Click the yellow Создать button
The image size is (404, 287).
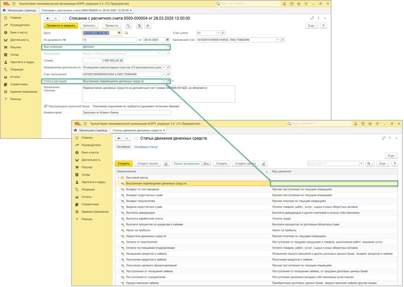[123, 163]
